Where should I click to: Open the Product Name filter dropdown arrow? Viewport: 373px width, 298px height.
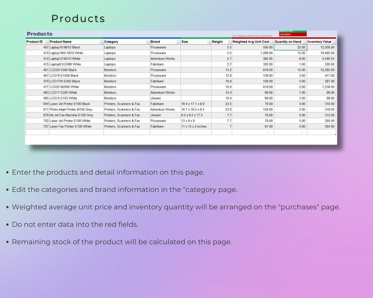(x=101, y=42)
